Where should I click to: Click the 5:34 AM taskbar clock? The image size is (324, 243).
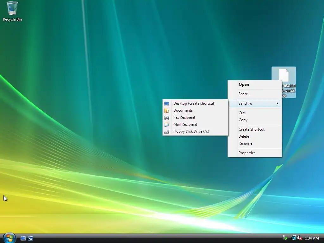[x=312, y=238]
